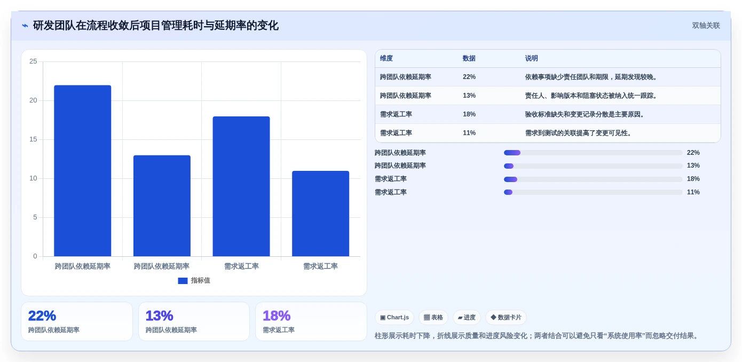Click the 数据 column header

coord(469,59)
